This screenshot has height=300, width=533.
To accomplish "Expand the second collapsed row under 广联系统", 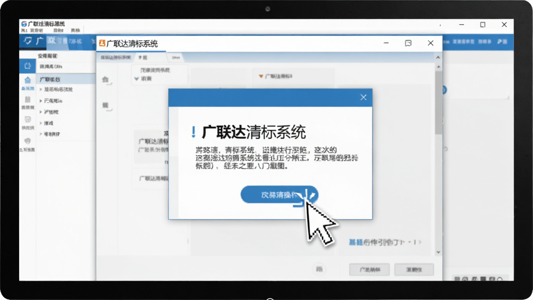I will 41,101.
